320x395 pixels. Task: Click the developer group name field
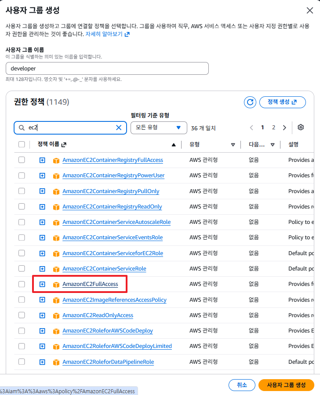pyautogui.click(x=107, y=69)
